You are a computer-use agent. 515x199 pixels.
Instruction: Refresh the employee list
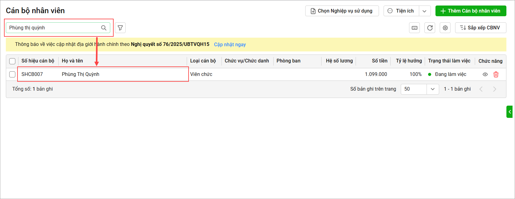pos(430,28)
